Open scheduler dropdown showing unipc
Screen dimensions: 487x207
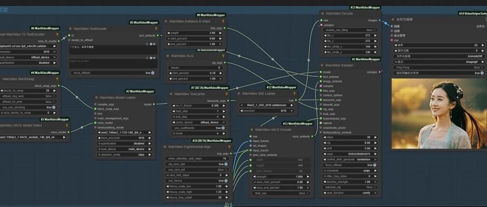(350, 170)
